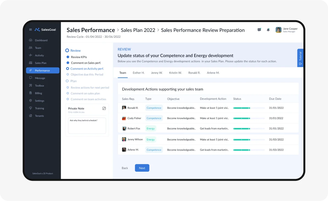Open the chat messages icon in header

tap(259, 30)
